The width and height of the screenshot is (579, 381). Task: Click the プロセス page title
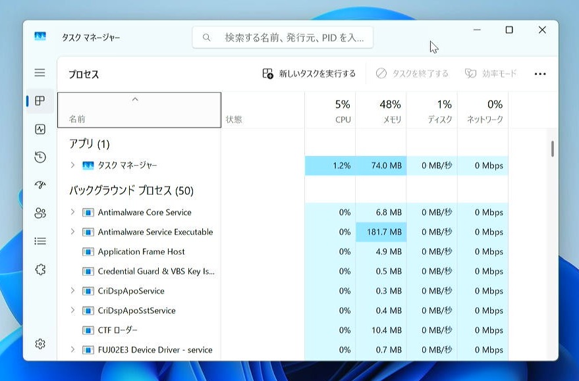tap(84, 74)
